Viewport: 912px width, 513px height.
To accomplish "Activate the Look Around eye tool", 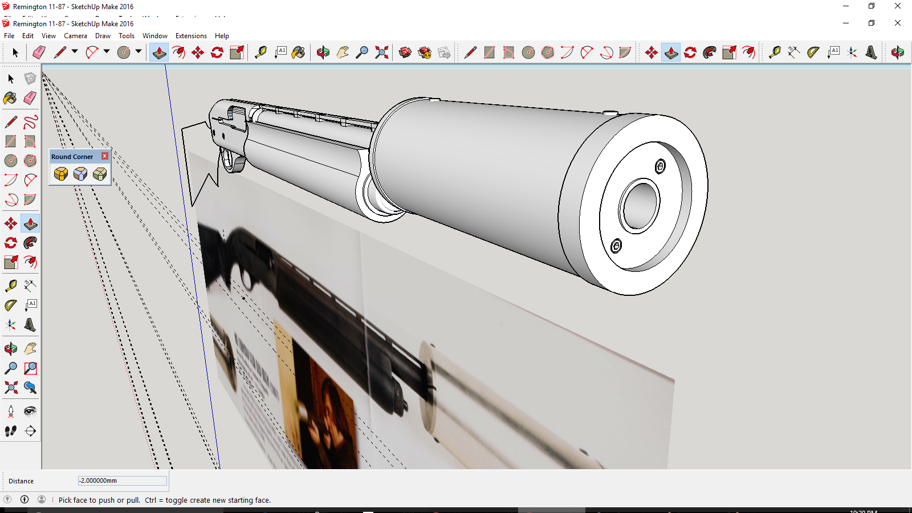I will coord(30,412).
